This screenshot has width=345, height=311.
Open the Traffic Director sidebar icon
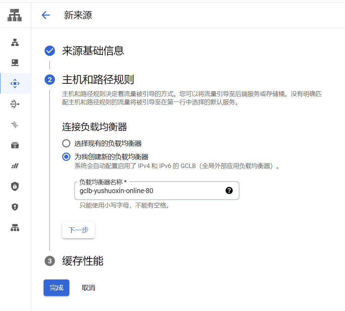coord(15,124)
